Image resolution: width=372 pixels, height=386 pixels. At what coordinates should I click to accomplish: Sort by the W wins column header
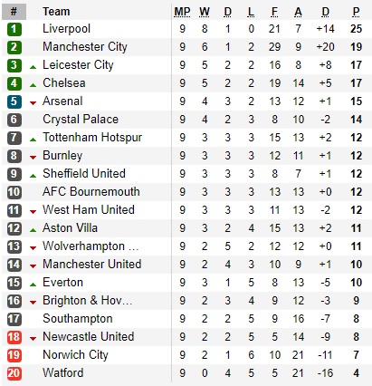[205, 12]
